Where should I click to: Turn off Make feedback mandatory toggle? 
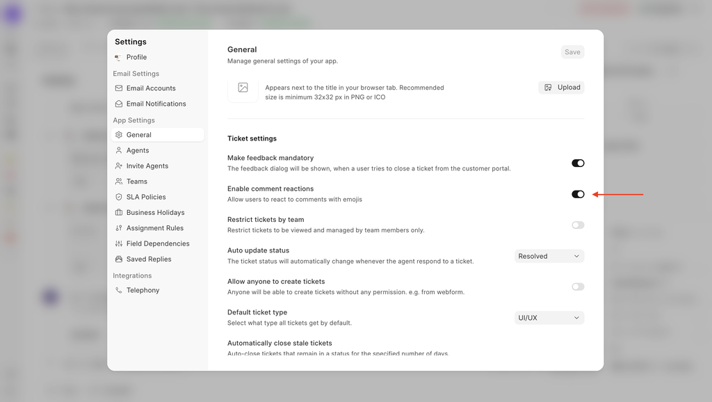point(578,163)
